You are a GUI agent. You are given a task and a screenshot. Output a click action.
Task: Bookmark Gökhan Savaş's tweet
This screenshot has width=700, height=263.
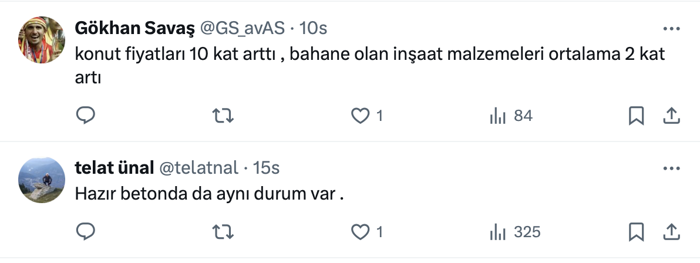click(x=636, y=116)
